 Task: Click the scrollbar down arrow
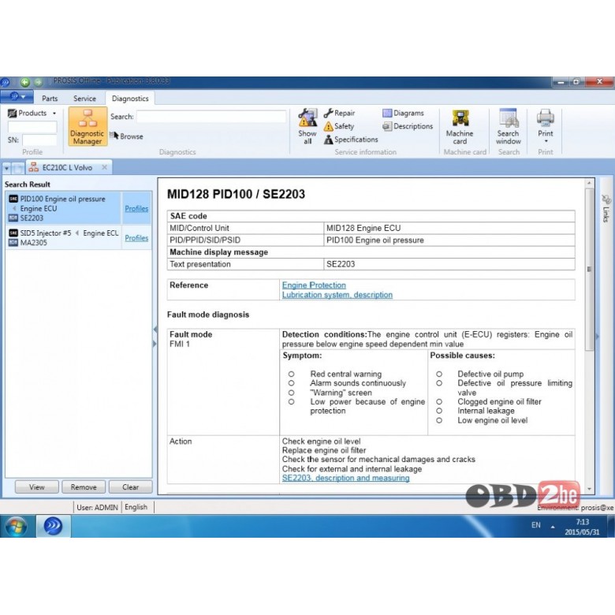click(589, 489)
